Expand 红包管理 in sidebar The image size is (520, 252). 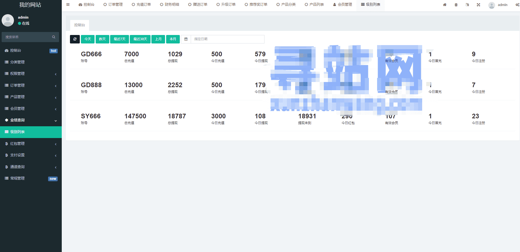pos(31,143)
